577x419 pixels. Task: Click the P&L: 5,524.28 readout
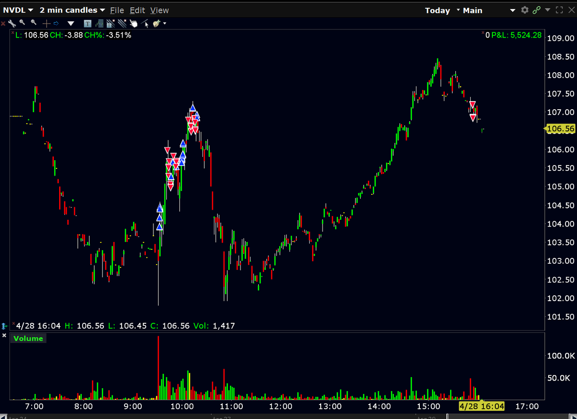point(516,35)
